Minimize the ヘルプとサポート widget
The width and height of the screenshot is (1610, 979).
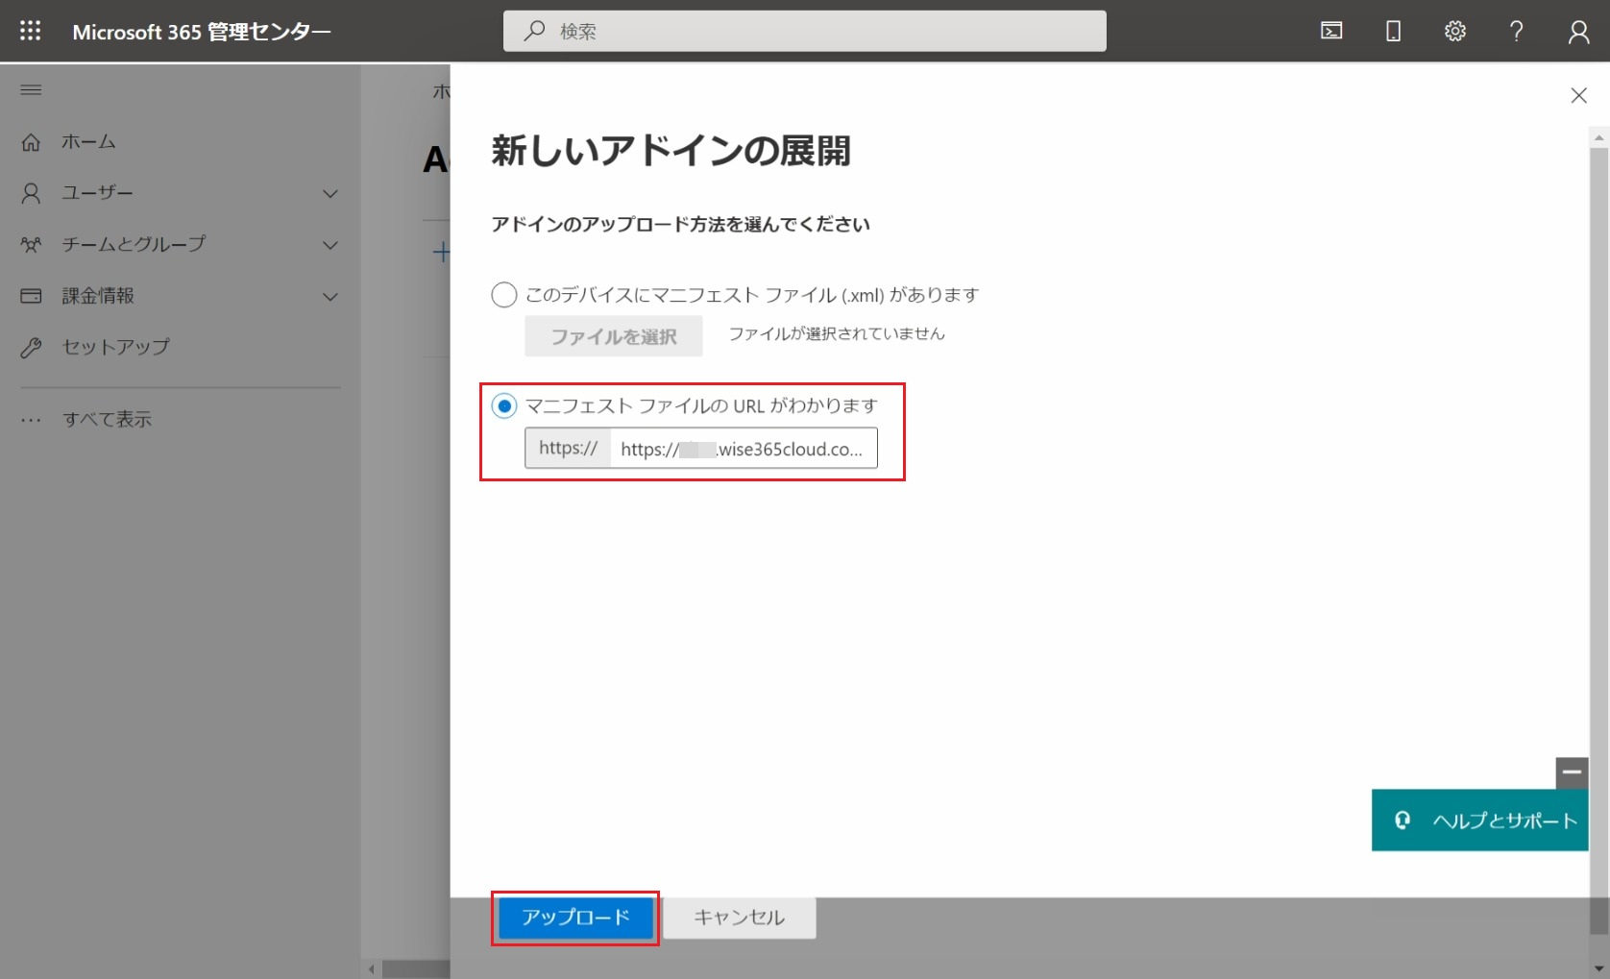point(1572,771)
